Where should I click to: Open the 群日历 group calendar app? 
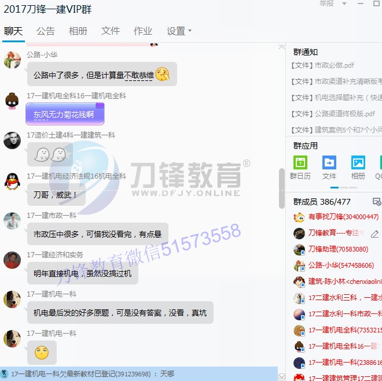300,168
